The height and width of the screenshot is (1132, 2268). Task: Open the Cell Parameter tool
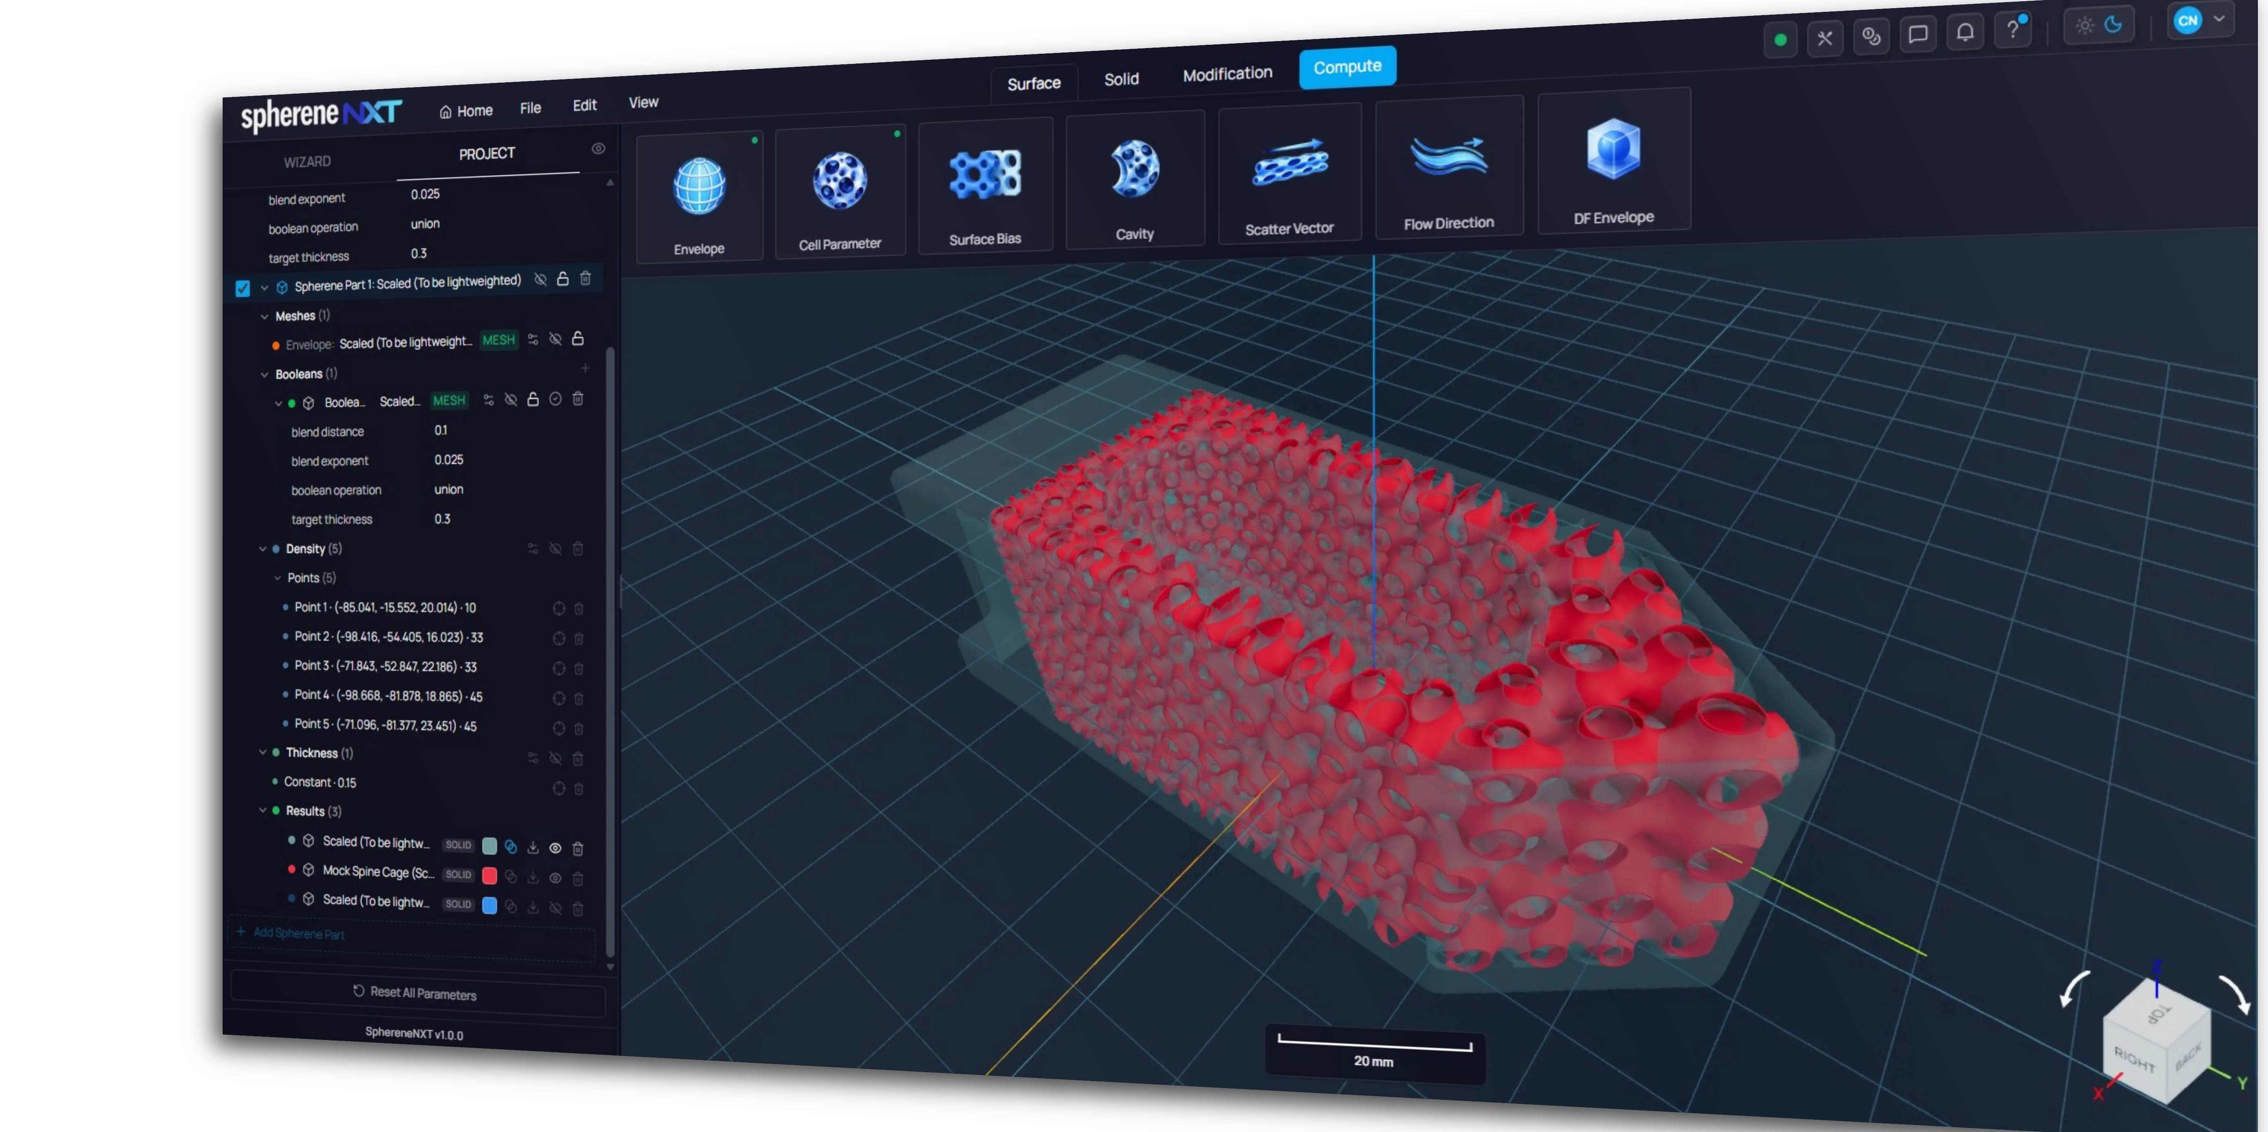coord(840,191)
